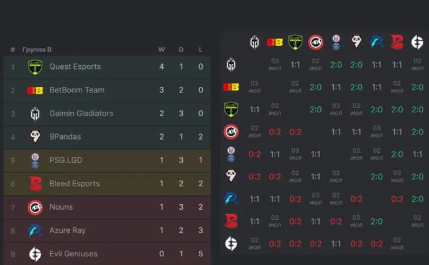
Task: Click Azure Ray logo in matrix left column
Action: click(x=231, y=199)
